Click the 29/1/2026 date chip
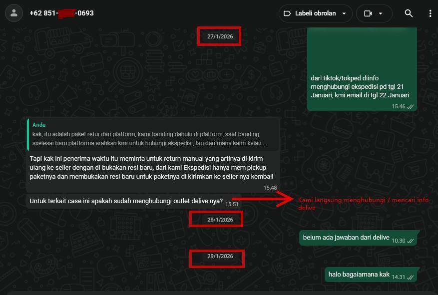This screenshot has width=438, height=295. pyautogui.click(x=220, y=256)
